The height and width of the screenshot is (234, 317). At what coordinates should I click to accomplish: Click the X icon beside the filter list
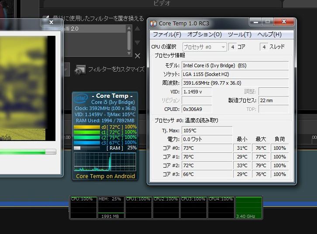click(x=138, y=56)
